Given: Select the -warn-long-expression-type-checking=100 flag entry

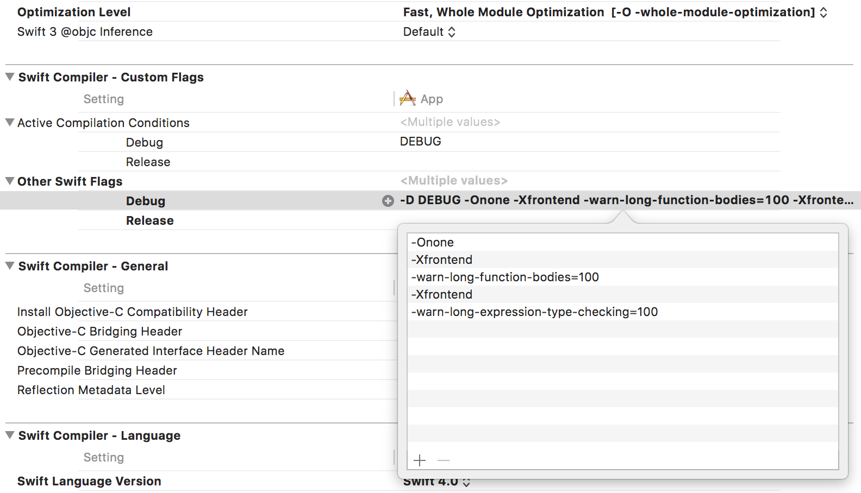Looking at the screenshot, I should 623,312.
